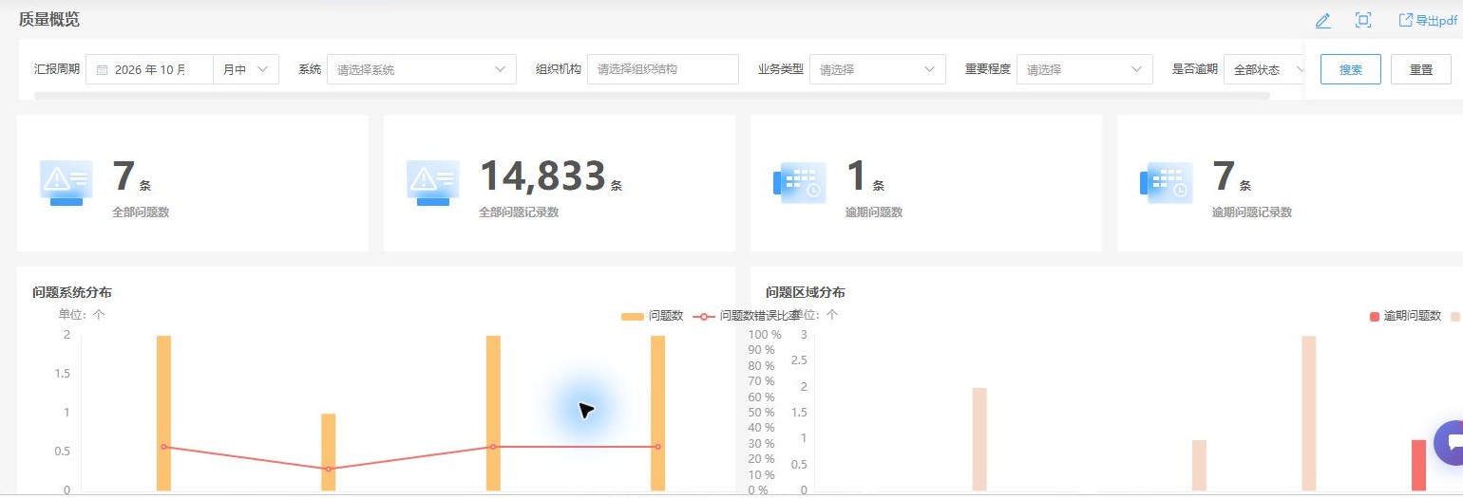
Task: Toggle the 问题数错误比率 legend series
Action: click(746, 316)
